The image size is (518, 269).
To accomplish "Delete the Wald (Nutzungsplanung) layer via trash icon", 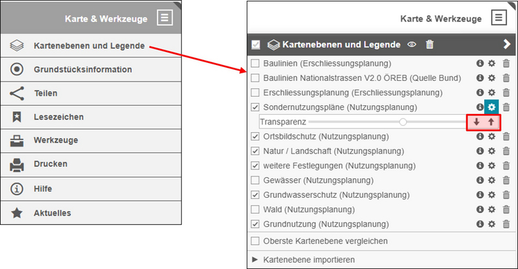I will tap(506, 210).
